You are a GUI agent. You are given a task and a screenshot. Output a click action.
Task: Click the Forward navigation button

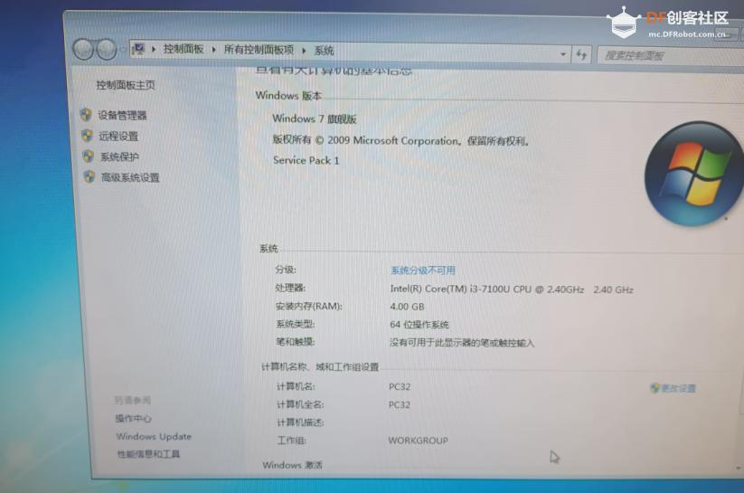[x=107, y=50]
